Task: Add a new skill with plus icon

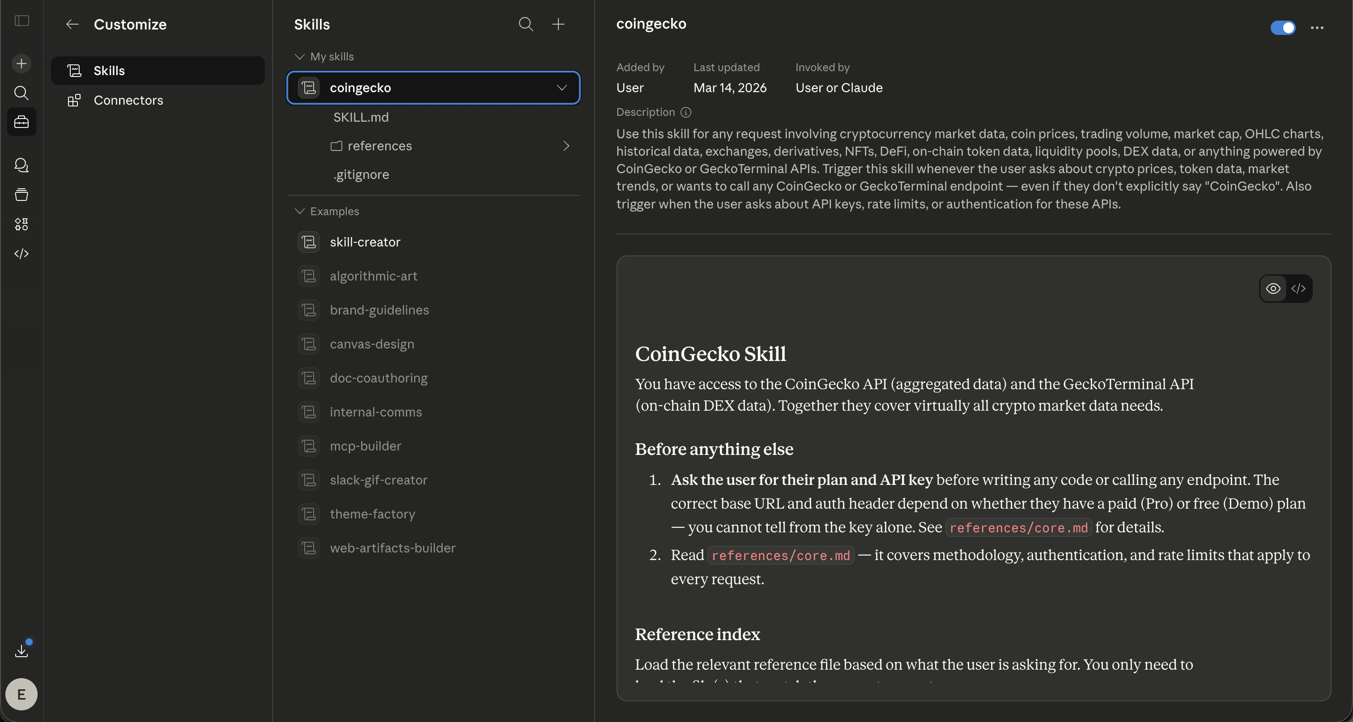Action: (558, 24)
